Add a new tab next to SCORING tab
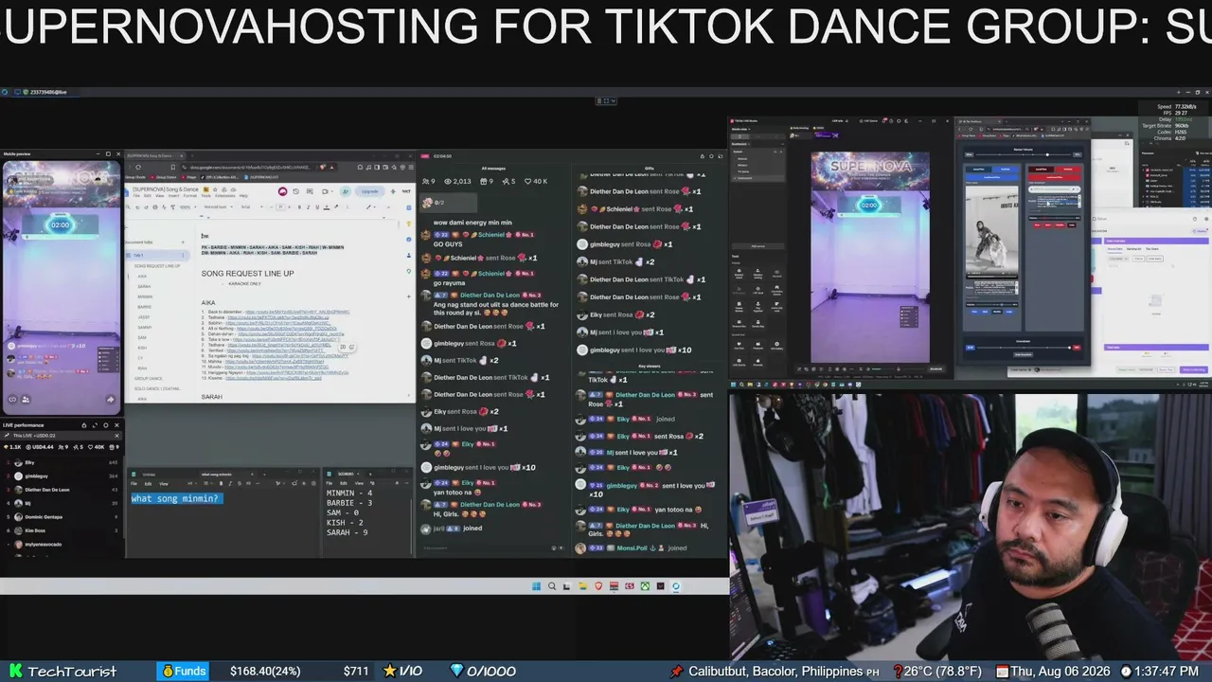The height and width of the screenshot is (682, 1212). 372,474
